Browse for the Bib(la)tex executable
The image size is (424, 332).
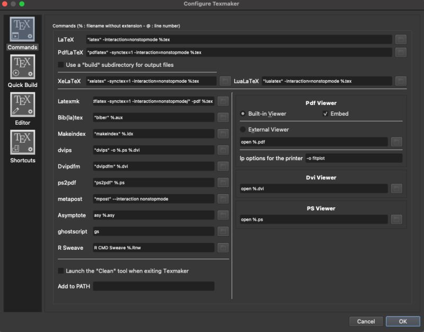pyautogui.click(x=223, y=117)
